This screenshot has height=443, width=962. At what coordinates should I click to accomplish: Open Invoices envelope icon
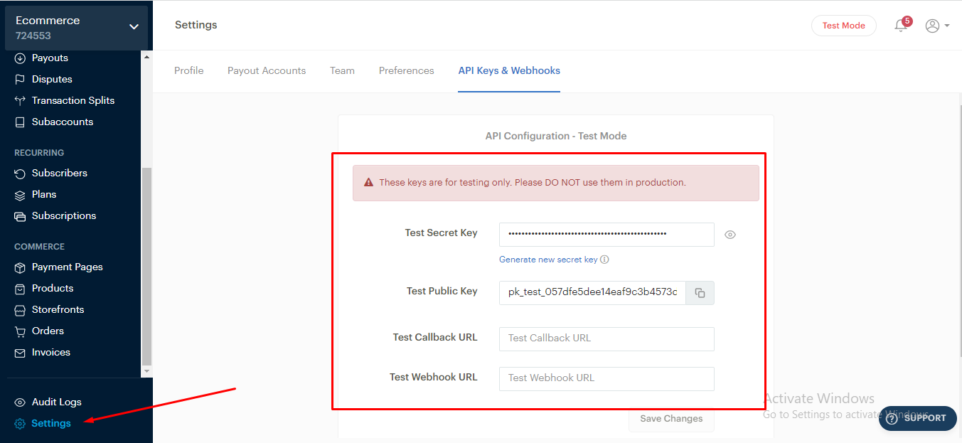[20, 353]
